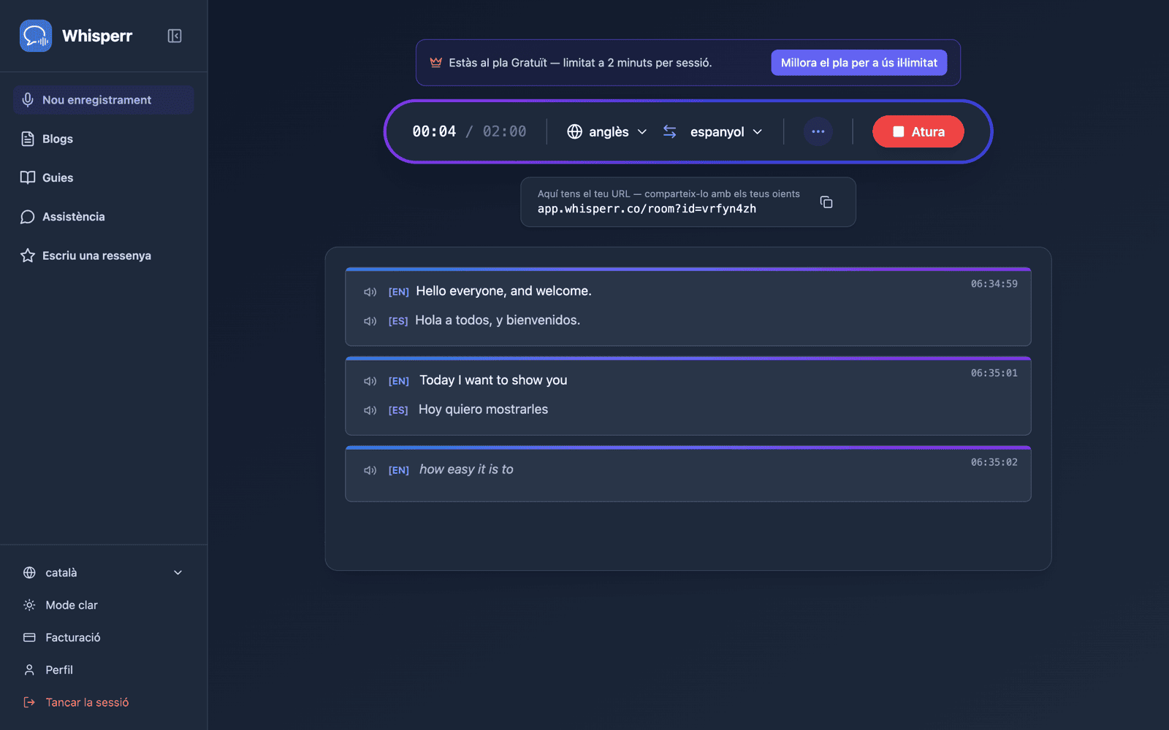The width and height of the screenshot is (1169, 730).
Task: Play audio for 'Hoy quiero mostrarles'
Action: (x=370, y=410)
